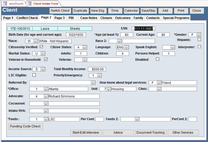Expand the Referred By dropdown list
The height and width of the screenshot is (142, 208).
point(93,83)
